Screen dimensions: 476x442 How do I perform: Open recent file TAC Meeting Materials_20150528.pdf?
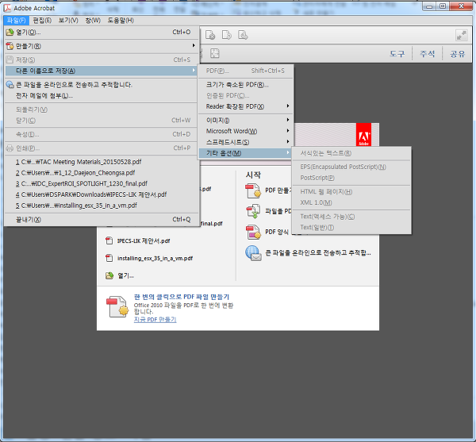(102, 162)
